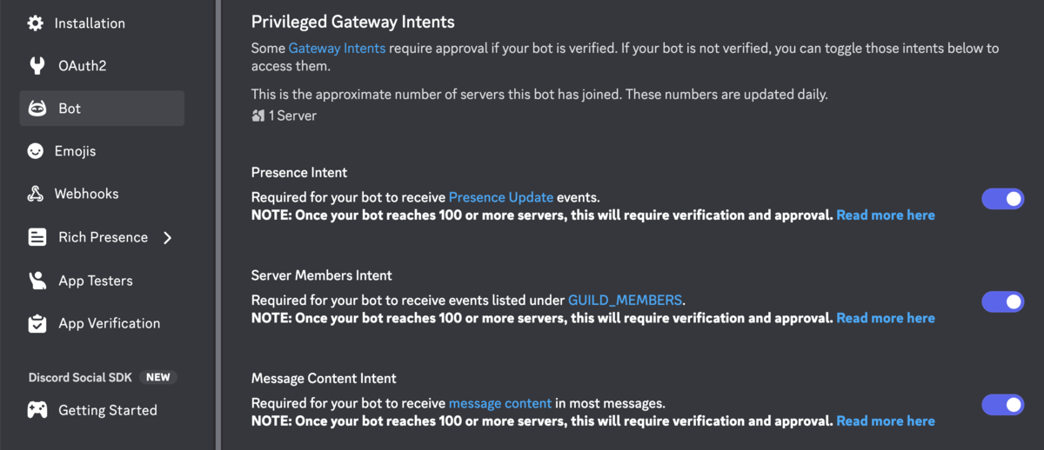Disable the Presence Intent toggle
The image size is (1044, 450).
click(1003, 199)
